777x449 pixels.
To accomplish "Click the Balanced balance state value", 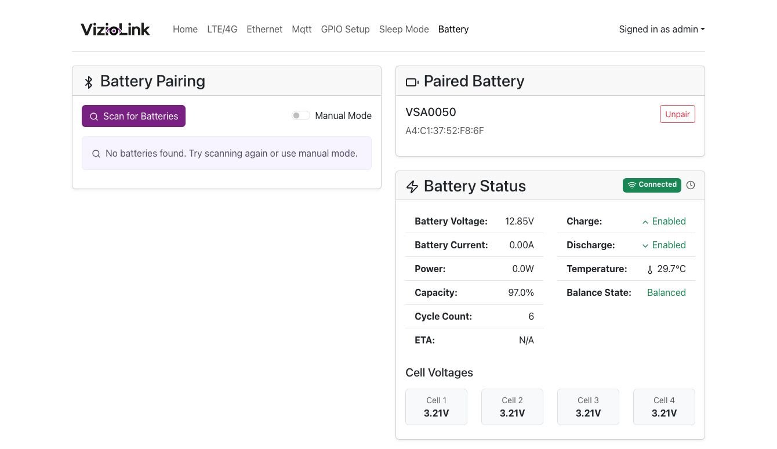I will pyautogui.click(x=666, y=292).
